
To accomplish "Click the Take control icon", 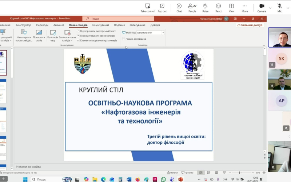I will coord(147,6).
